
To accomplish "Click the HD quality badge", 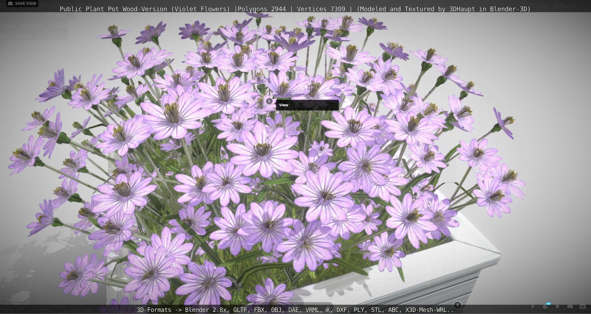I will point(548,304).
